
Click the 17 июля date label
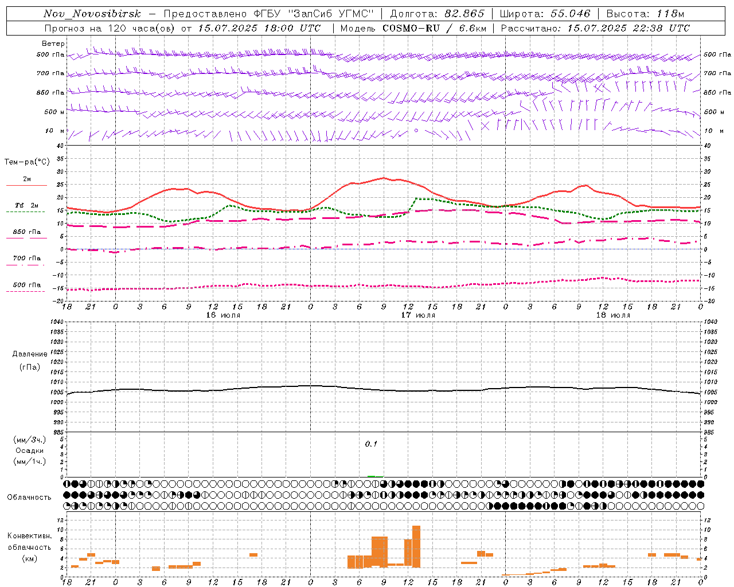pyautogui.click(x=417, y=315)
